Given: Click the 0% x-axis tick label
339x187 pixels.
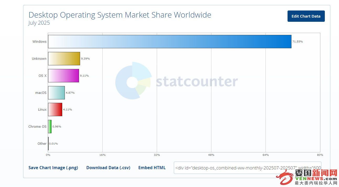Looking at the screenshot, I should (48, 155).
